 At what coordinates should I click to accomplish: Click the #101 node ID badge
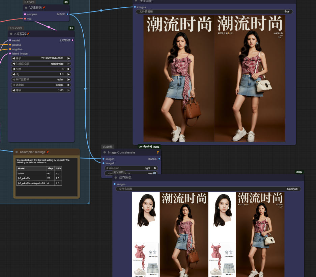coord(156,147)
